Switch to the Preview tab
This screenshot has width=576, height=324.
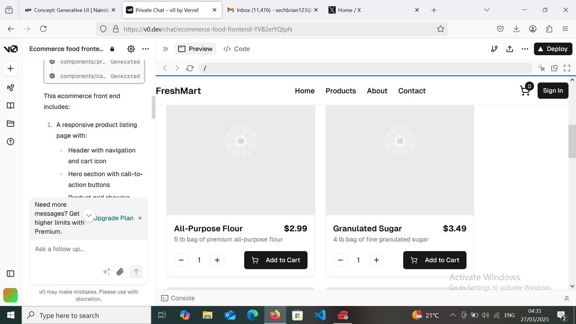click(195, 49)
